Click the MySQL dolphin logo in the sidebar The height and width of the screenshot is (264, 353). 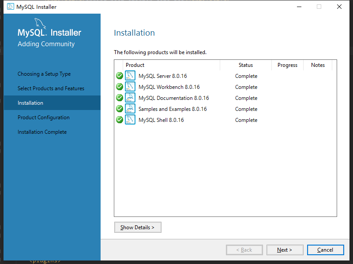(40, 24)
